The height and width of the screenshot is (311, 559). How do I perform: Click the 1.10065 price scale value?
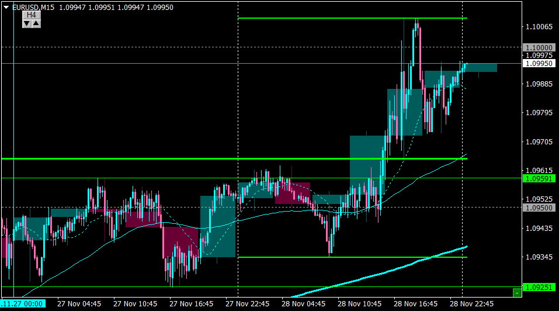(x=539, y=27)
